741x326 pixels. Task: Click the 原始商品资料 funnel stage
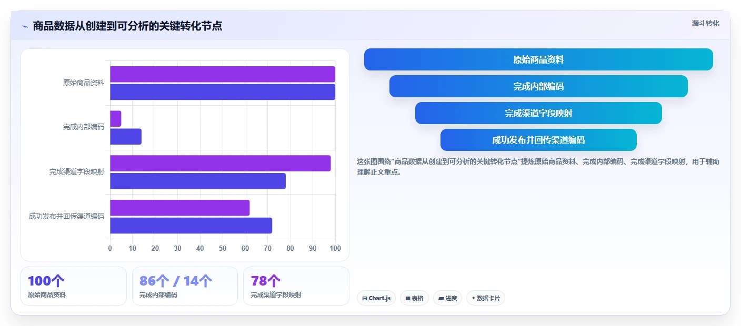click(538, 59)
